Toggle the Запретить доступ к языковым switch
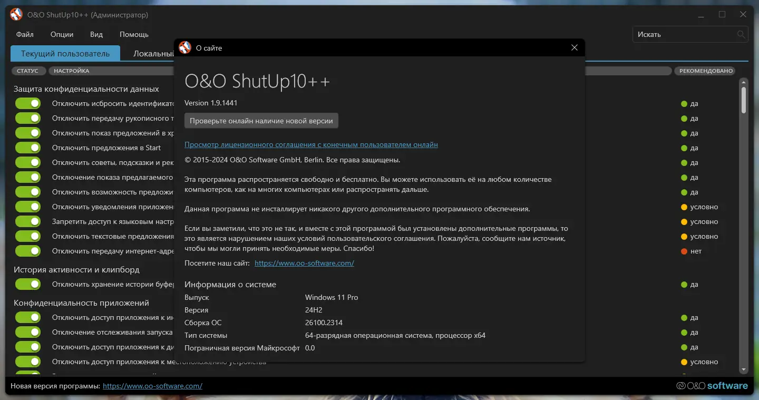This screenshot has width=759, height=400. pyautogui.click(x=28, y=221)
